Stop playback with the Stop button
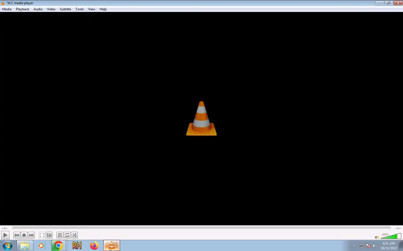The image size is (403, 251). 24,235
